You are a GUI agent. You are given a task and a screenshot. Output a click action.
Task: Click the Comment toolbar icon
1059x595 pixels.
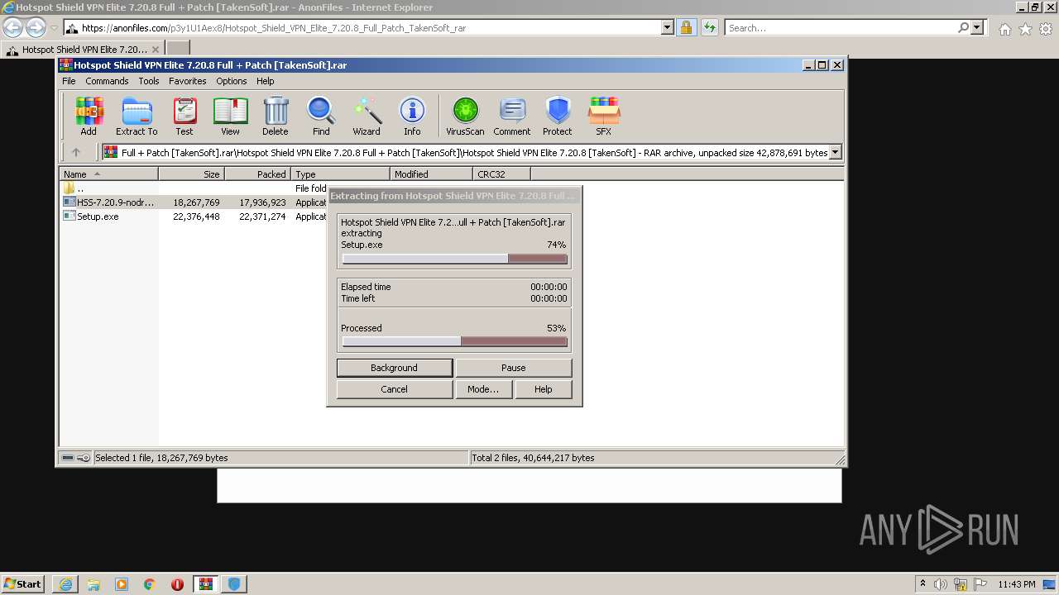point(512,116)
